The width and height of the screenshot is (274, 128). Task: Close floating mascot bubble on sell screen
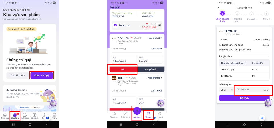click(x=272, y=99)
